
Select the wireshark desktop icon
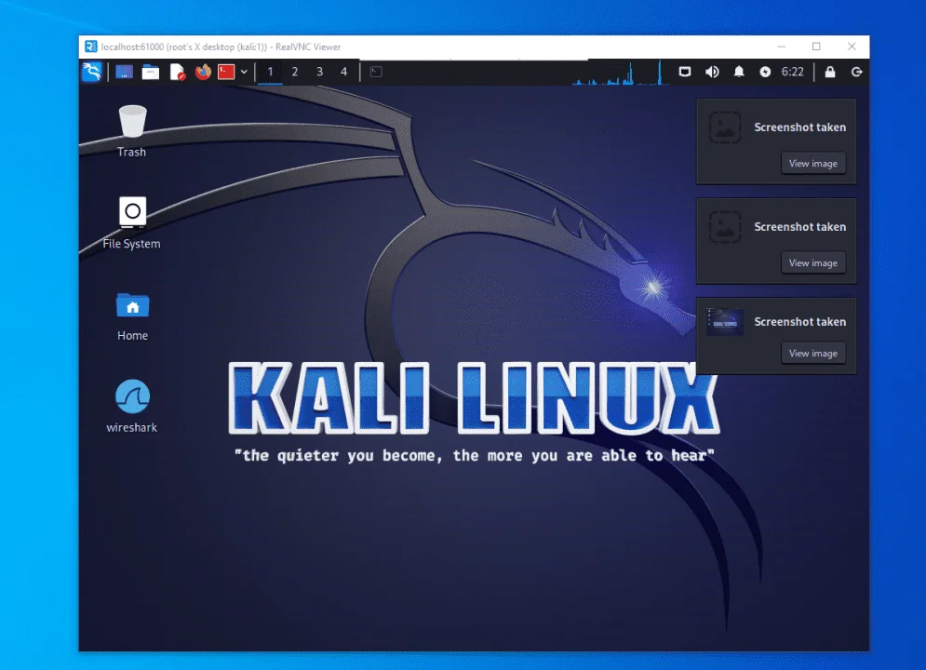click(x=132, y=407)
